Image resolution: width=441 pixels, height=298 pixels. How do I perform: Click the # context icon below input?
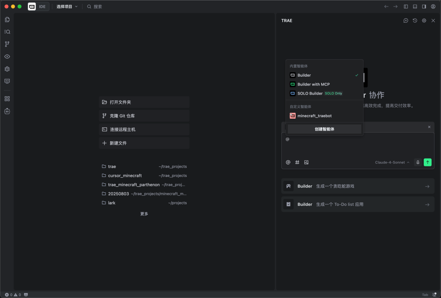[297, 162]
